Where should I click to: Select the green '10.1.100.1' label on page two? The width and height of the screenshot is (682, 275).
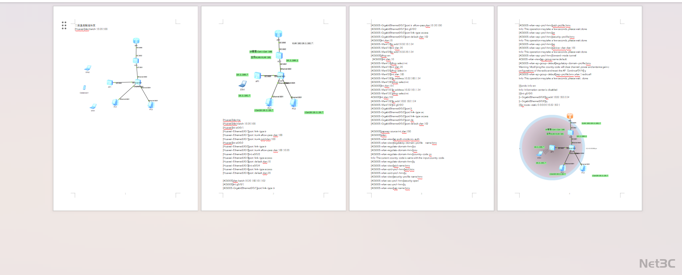pyautogui.click(x=292, y=60)
